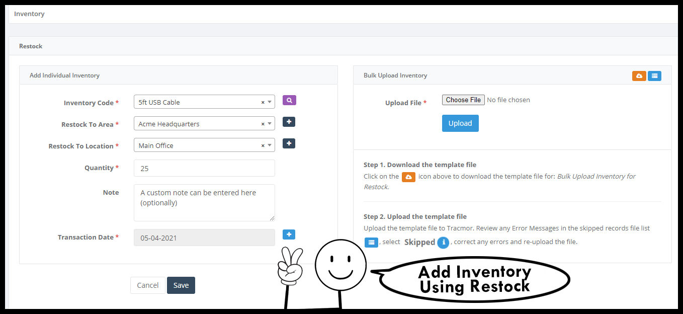Clear the Acme Headquarters selection
Image resolution: width=683 pixels, height=314 pixels.
[263, 124]
